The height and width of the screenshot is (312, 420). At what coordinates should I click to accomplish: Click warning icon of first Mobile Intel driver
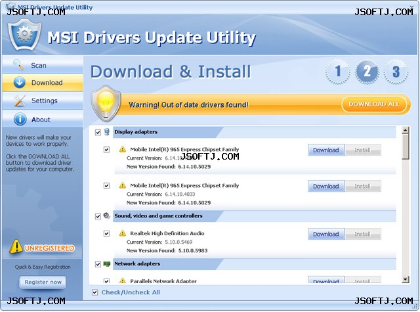[x=123, y=149]
